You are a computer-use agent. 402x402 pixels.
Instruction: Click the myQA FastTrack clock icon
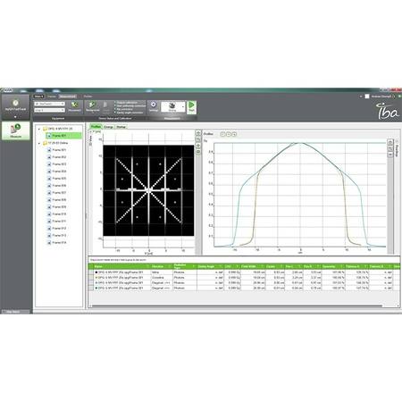click(x=15, y=103)
